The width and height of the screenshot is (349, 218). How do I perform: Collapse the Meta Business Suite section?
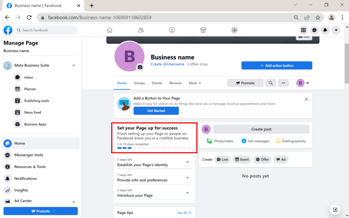(x=74, y=66)
